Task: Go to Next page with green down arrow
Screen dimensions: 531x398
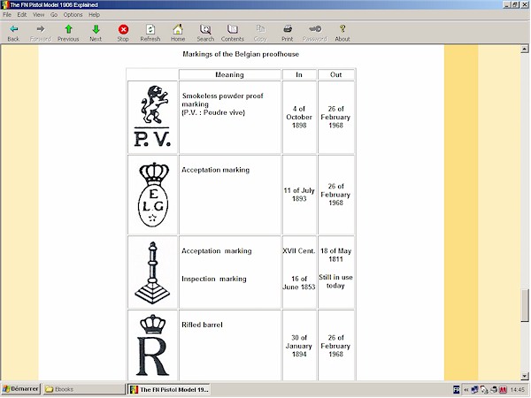Action: pos(96,29)
